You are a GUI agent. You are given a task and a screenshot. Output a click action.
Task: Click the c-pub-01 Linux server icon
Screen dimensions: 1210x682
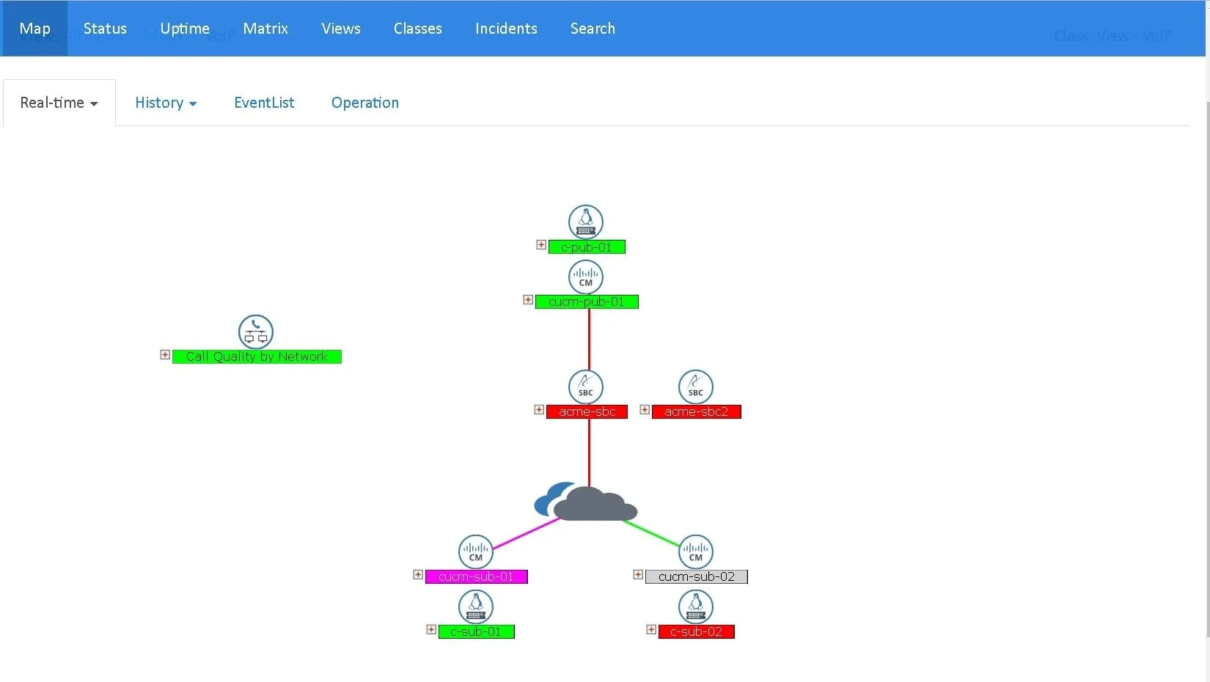585,221
